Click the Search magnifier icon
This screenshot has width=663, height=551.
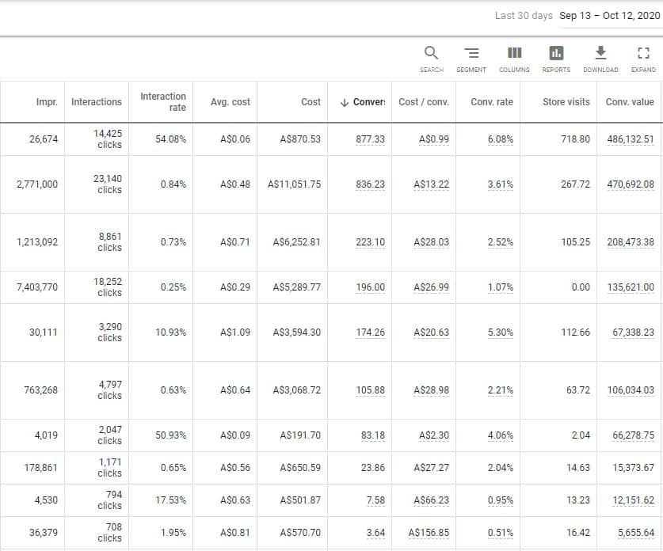431,54
